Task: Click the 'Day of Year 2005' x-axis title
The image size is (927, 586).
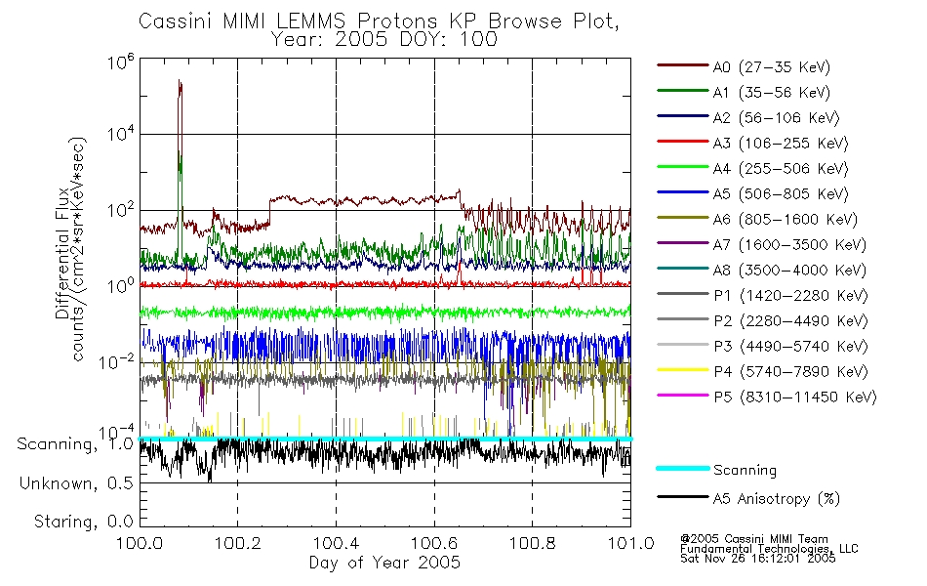Action: pyautogui.click(x=384, y=563)
